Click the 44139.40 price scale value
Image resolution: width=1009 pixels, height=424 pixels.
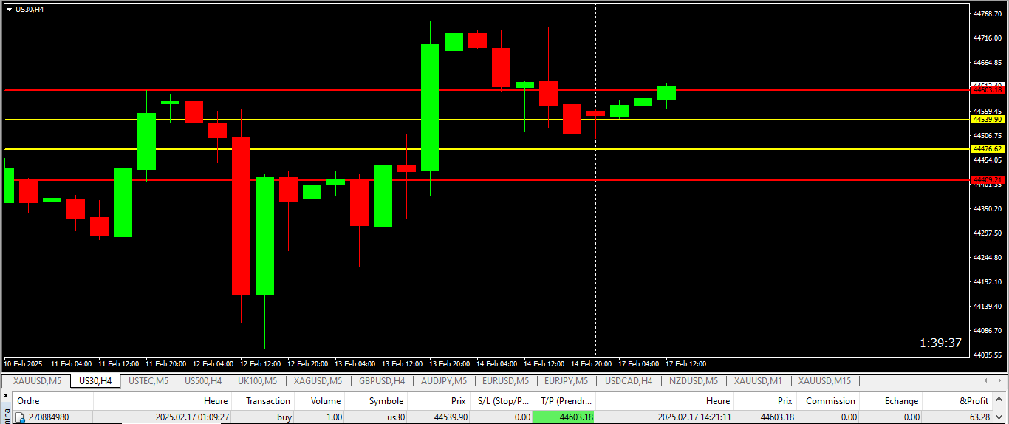[987, 307]
